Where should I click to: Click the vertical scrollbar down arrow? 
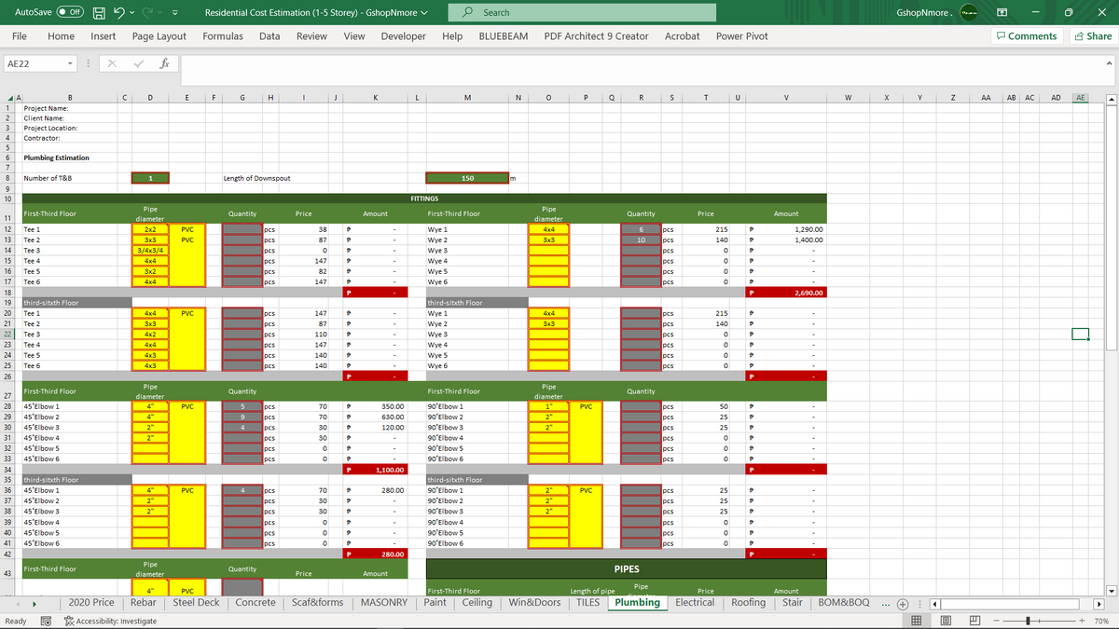click(1111, 590)
